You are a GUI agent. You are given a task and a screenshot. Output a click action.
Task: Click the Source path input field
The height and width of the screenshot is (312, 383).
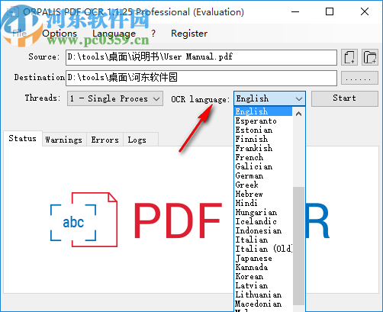201,57
